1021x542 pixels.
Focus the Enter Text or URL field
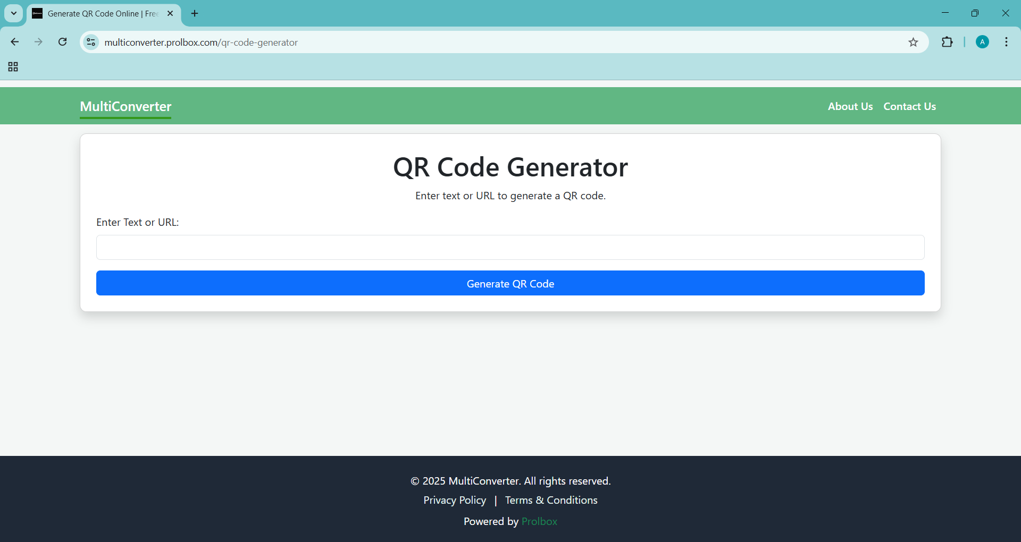[510, 247]
